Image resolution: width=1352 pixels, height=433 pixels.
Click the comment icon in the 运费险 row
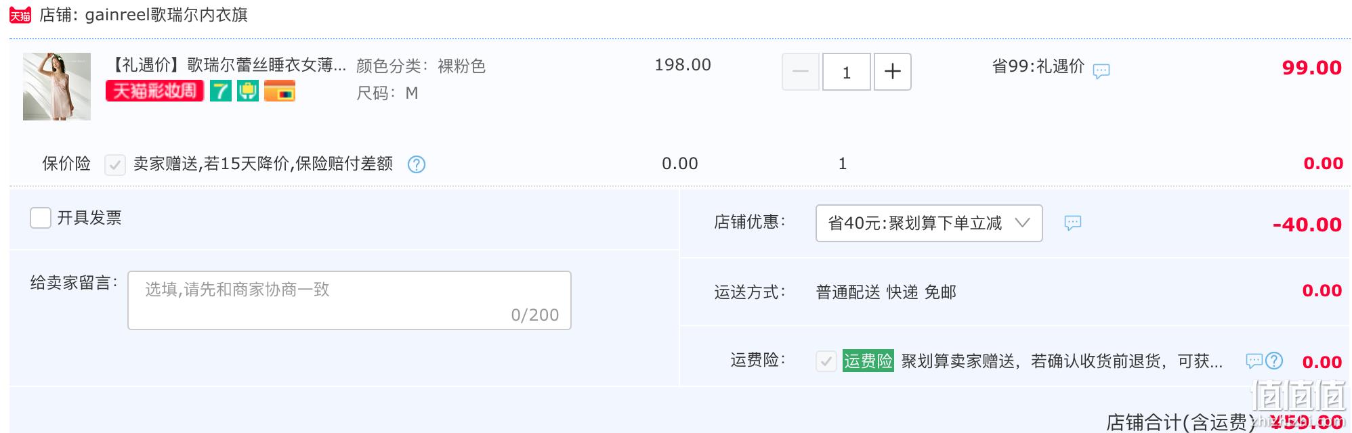[1254, 361]
